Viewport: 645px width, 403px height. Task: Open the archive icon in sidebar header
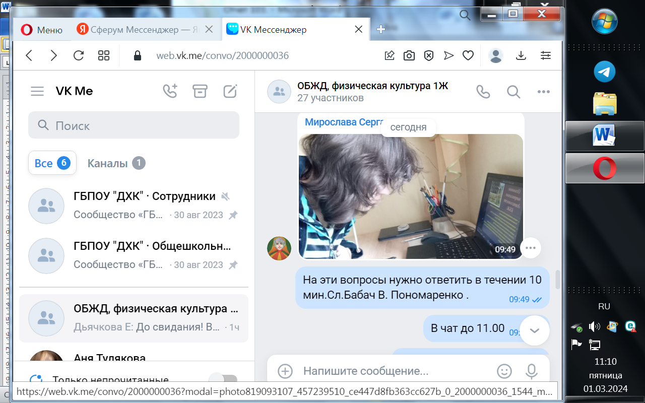tap(200, 91)
